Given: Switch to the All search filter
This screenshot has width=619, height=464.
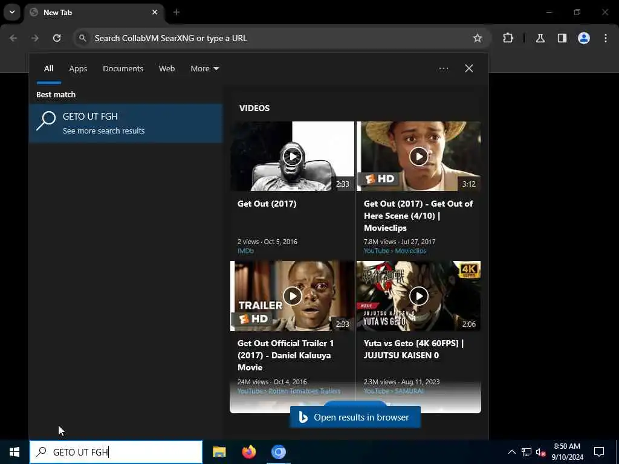Looking at the screenshot, I should click(x=48, y=69).
